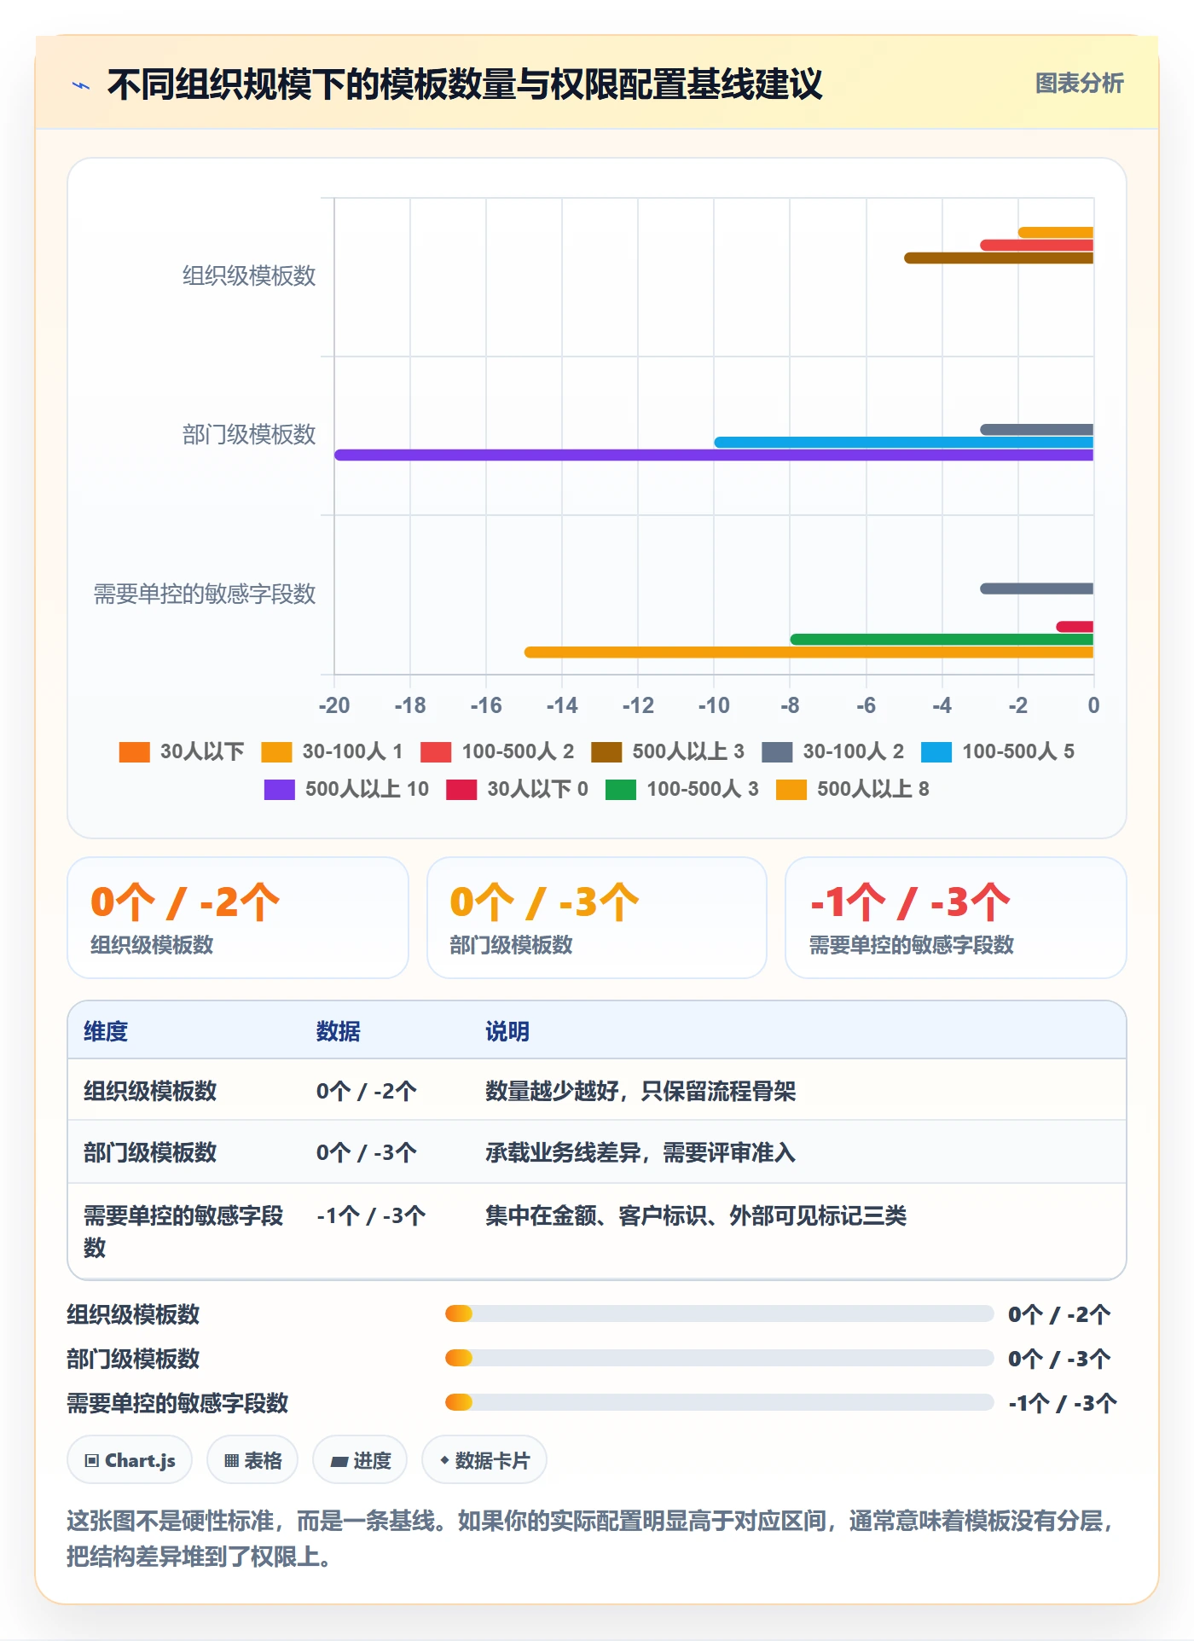
Task: Toggle the orange 30人以下 legend swatch
Action: tap(134, 751)
